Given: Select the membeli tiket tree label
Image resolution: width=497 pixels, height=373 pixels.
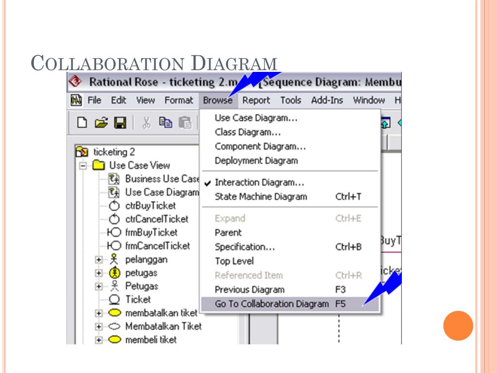Looking at the screenshot, I should pyautogui.click(x=151, y=339).
